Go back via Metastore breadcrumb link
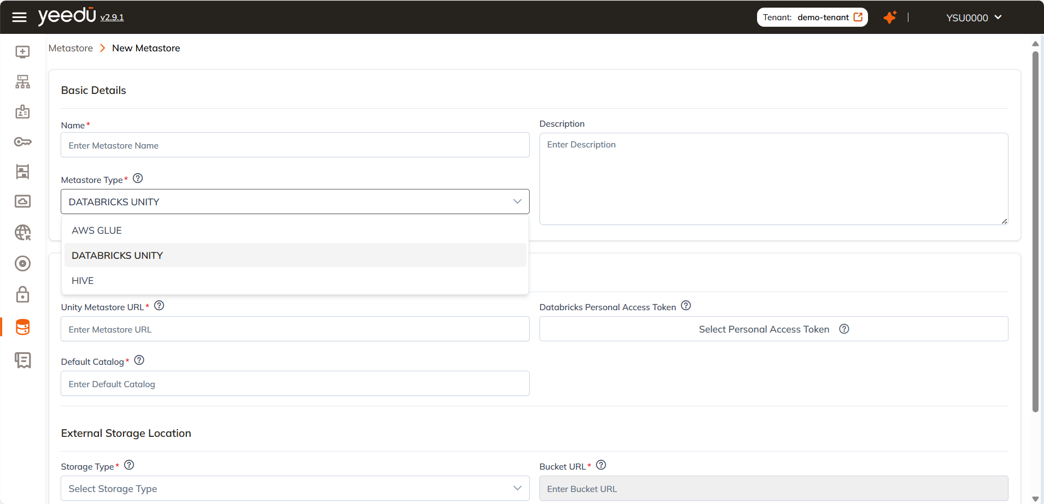The height and width of the screenshot is (504, 1044). [71, 48]
